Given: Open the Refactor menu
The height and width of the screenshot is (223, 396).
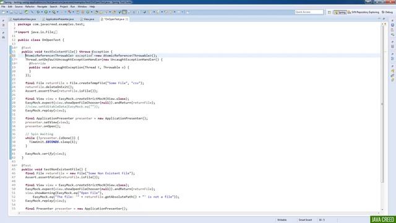Looking at the screenshot, I should [30, 7].
